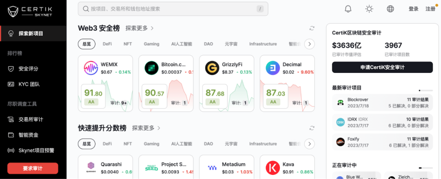Click the 登录 link
441x179 pixels.
(x=413, y=9)
